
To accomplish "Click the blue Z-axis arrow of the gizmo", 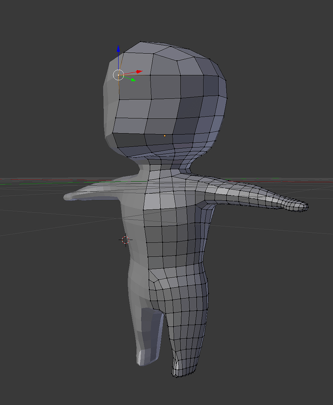I will [x=118, y=49].
